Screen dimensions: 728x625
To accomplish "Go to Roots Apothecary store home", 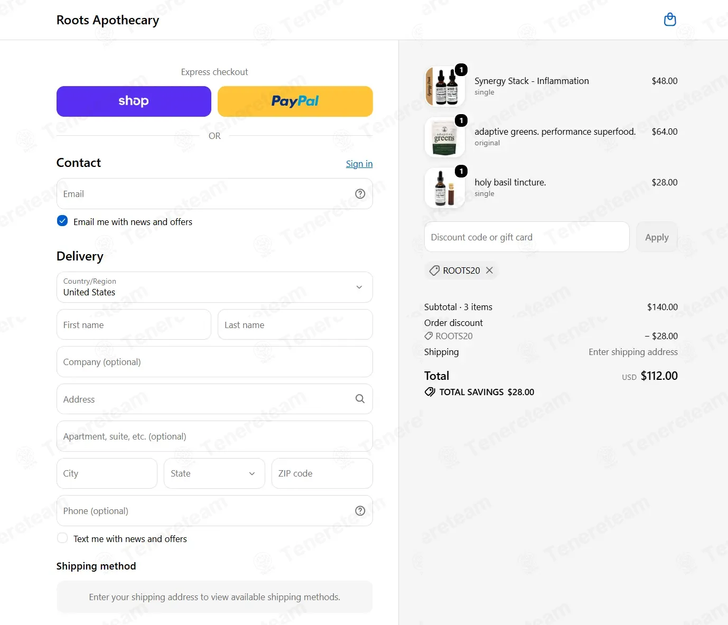I will 108,20.
